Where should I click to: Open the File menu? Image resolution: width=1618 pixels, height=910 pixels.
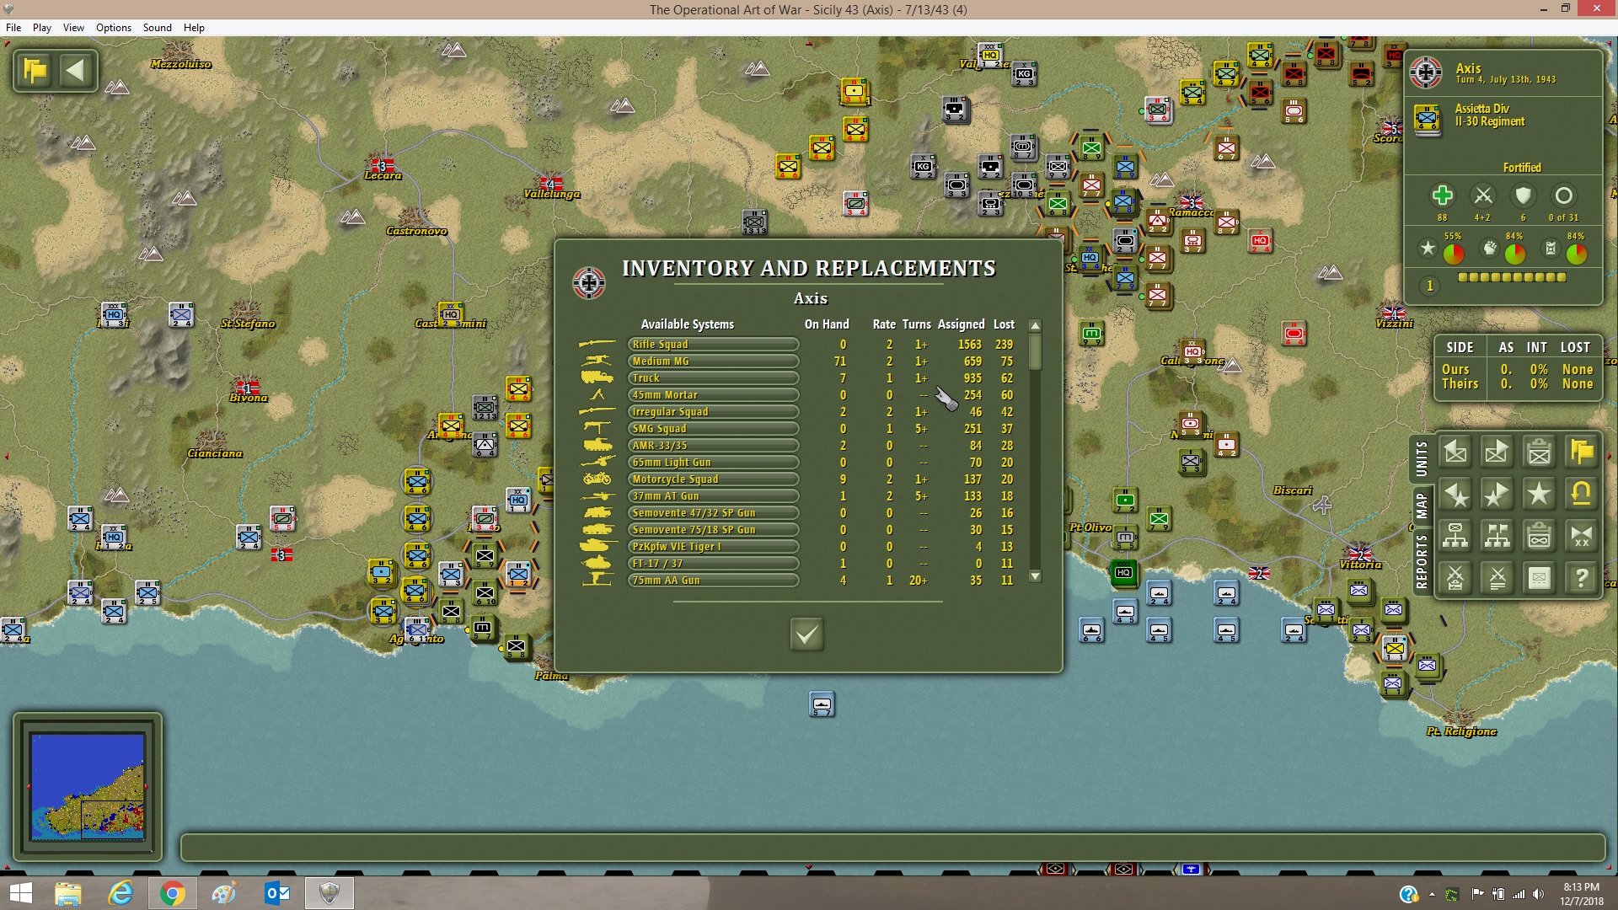pos(13,27)
